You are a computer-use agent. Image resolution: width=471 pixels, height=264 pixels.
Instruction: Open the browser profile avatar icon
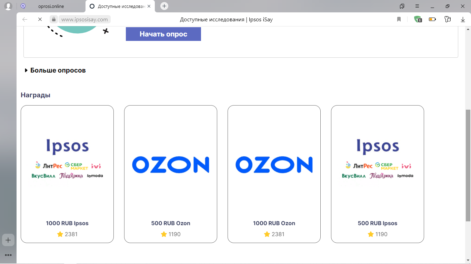point(8,6)
